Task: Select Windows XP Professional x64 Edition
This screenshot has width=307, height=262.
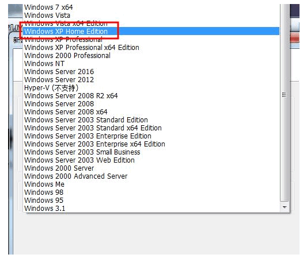Action: (151, 48)
